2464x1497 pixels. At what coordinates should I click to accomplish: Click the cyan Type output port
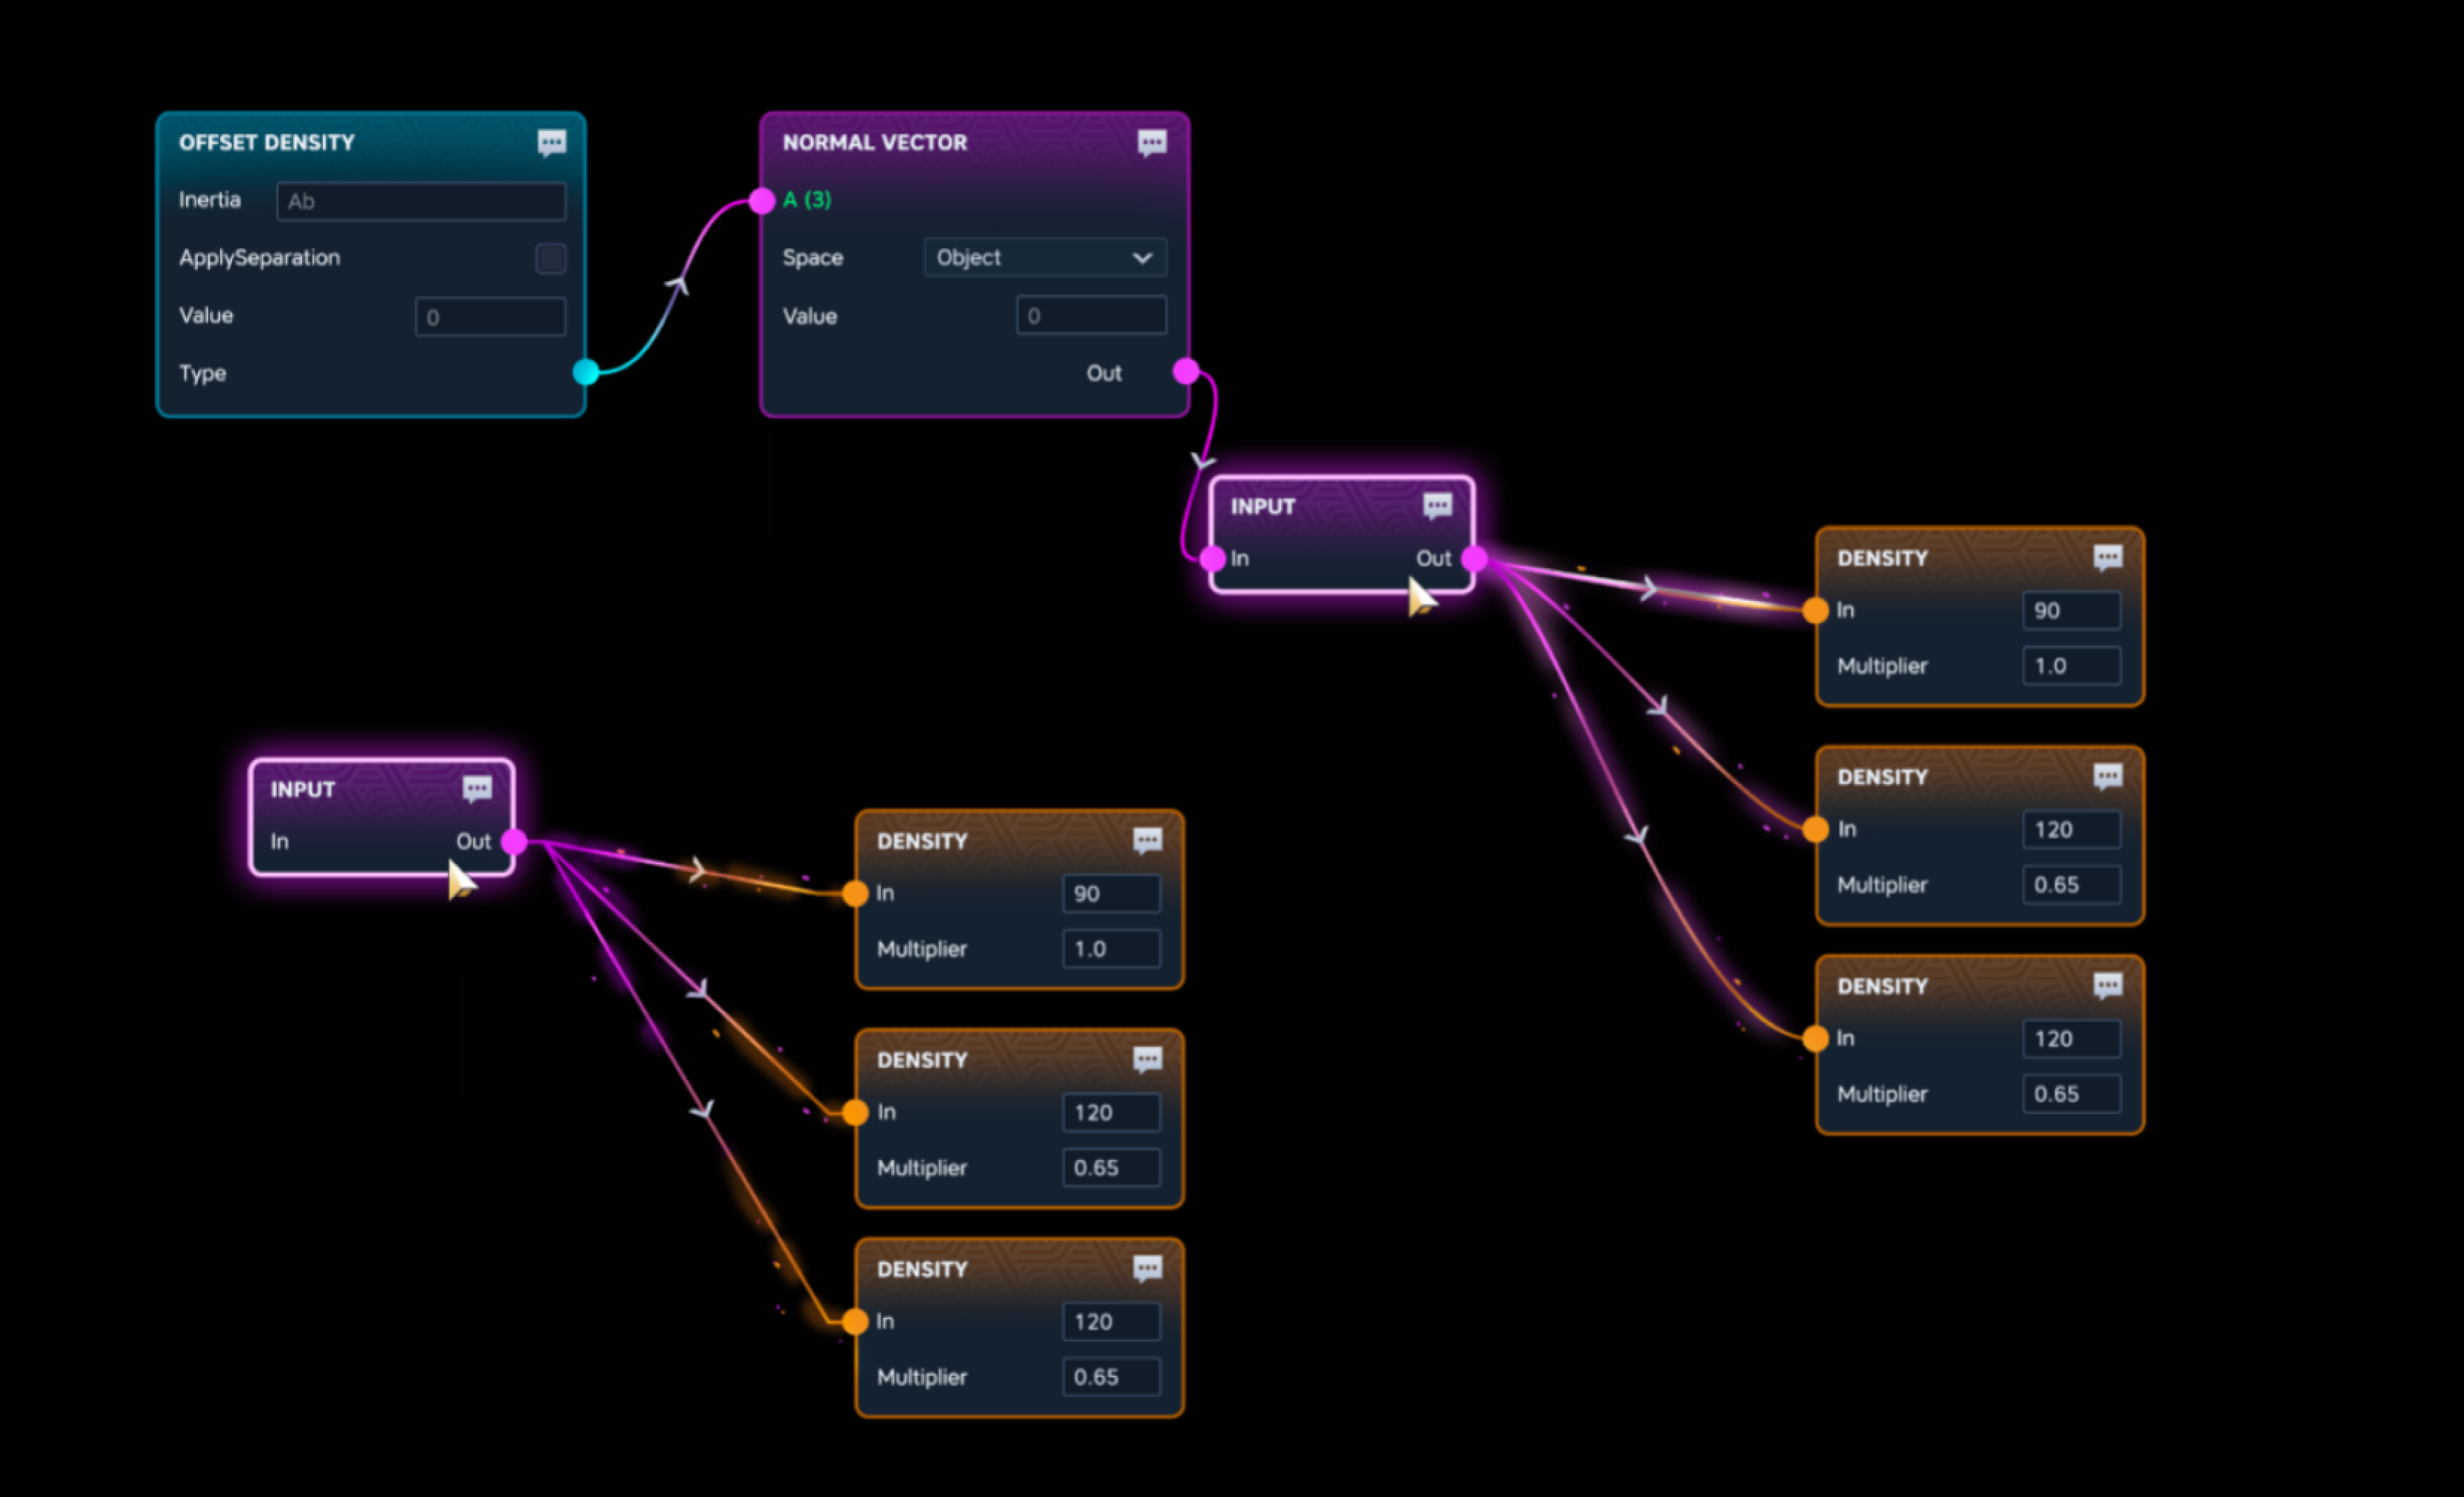586,373
